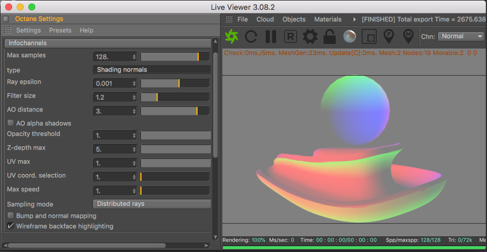This screenshot has width=487, height=252.
Task: Click the clay mode sphere icon
Action: click(350, 36)
